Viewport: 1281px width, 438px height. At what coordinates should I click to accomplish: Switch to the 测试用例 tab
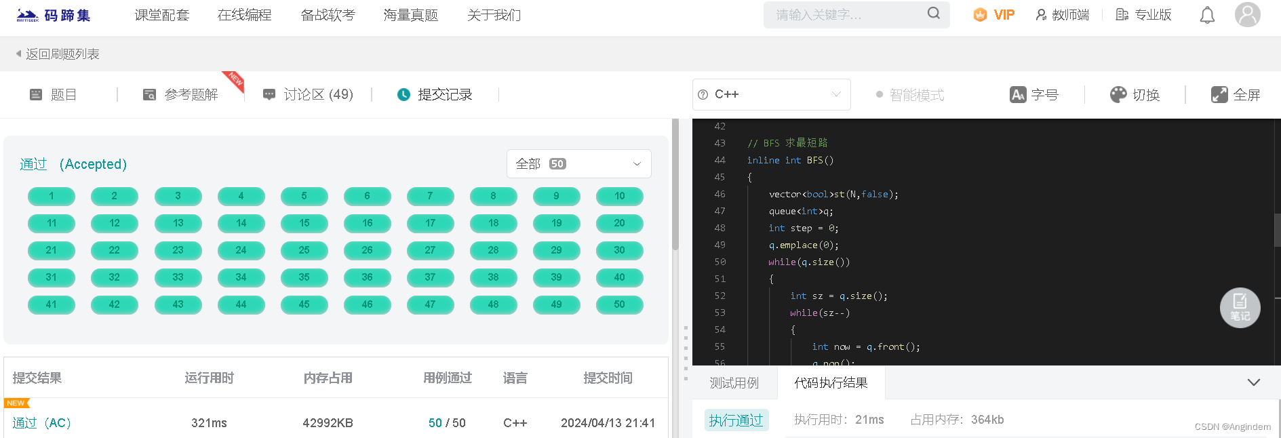tap(734, 383)
